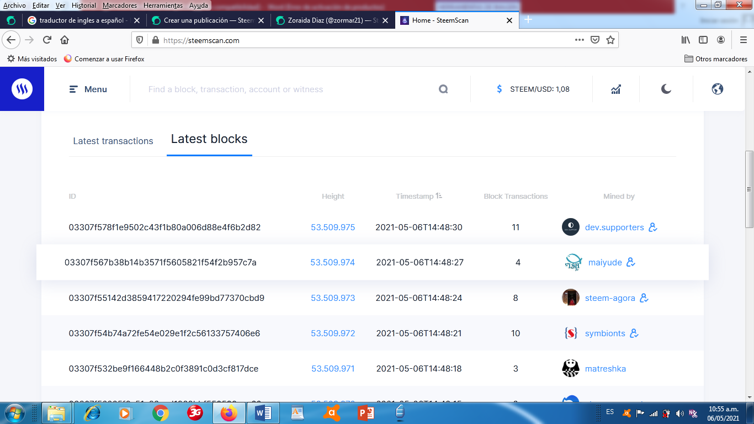Screen dimensions: 754x424
Task: Open page actions three-dot menu
Action: tap(579, 40)
